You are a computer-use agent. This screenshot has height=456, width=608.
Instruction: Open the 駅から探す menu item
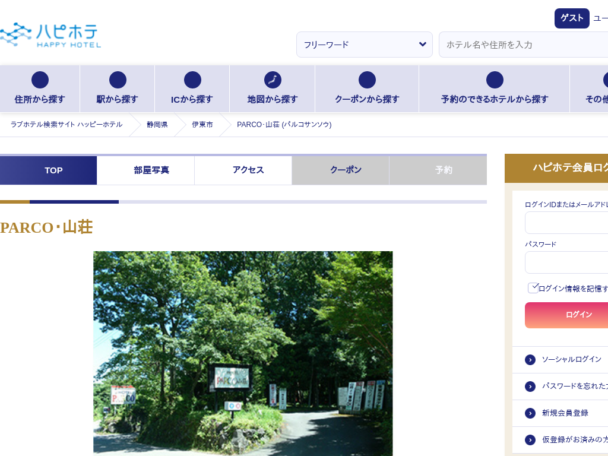pyautogui.click(x=117, y=89)
